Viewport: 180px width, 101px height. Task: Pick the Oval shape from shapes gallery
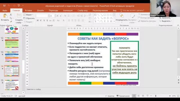click(108, 15)
